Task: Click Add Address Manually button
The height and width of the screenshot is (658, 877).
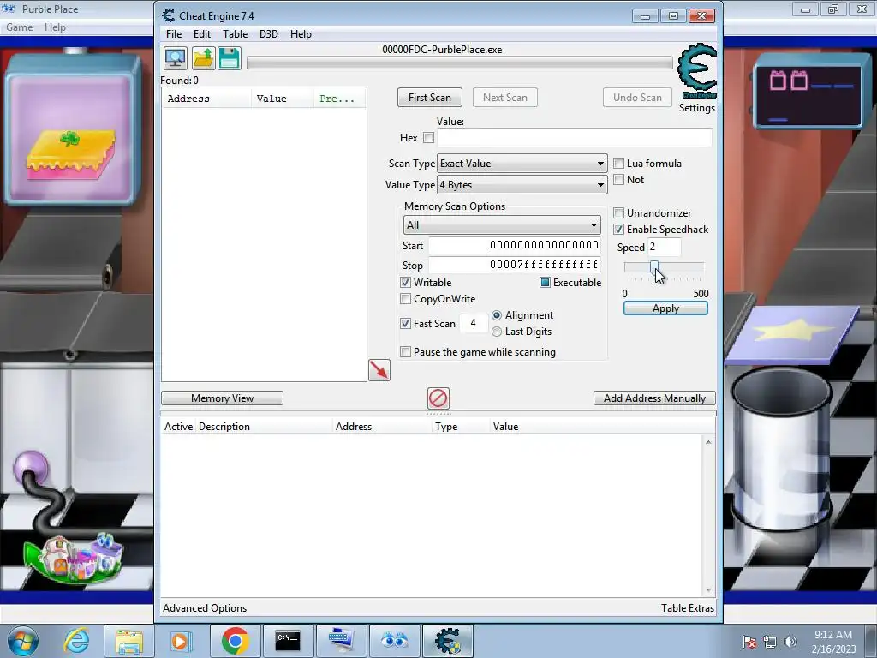Action: coord(654,398)
